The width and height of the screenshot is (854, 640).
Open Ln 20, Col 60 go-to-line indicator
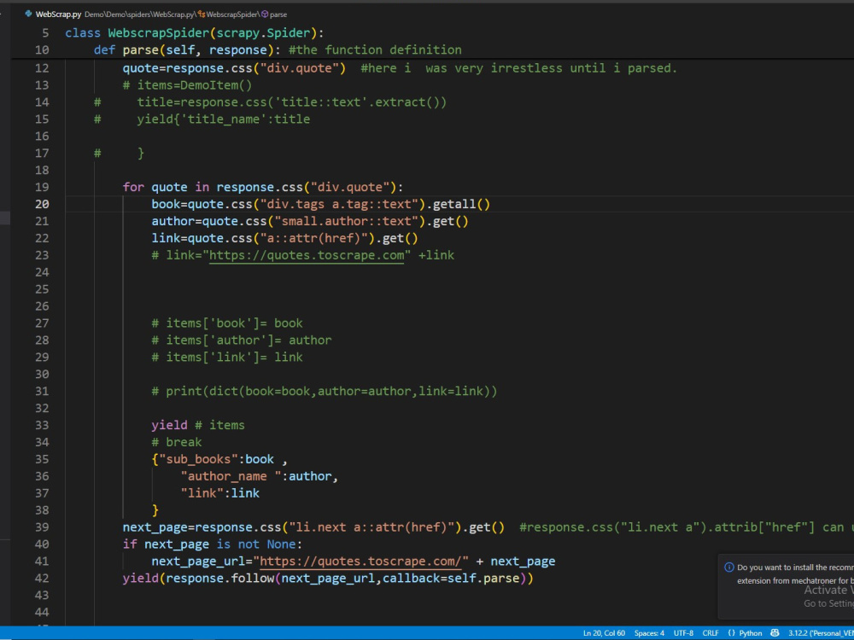[604, 633]
